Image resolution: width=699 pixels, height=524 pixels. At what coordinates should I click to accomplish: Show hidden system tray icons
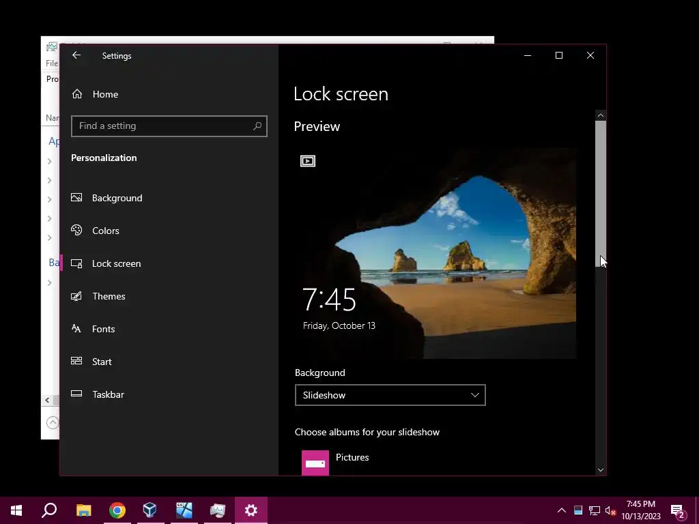pos(562,510)
